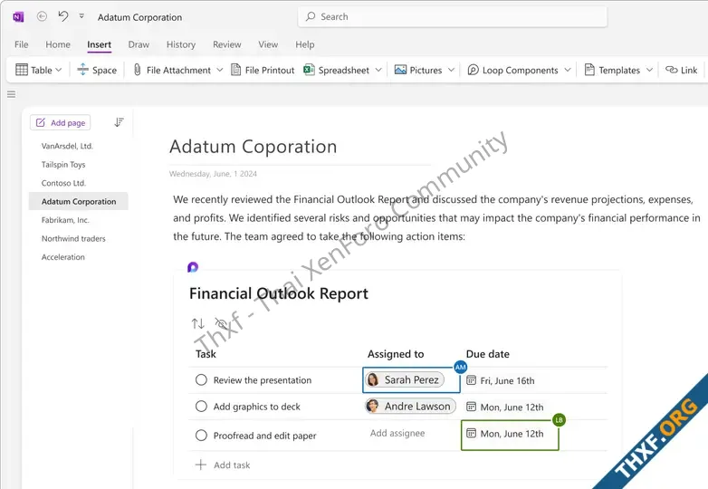
Task: Click the Adatum Coporation page title
Action: [x=253, y=147]
